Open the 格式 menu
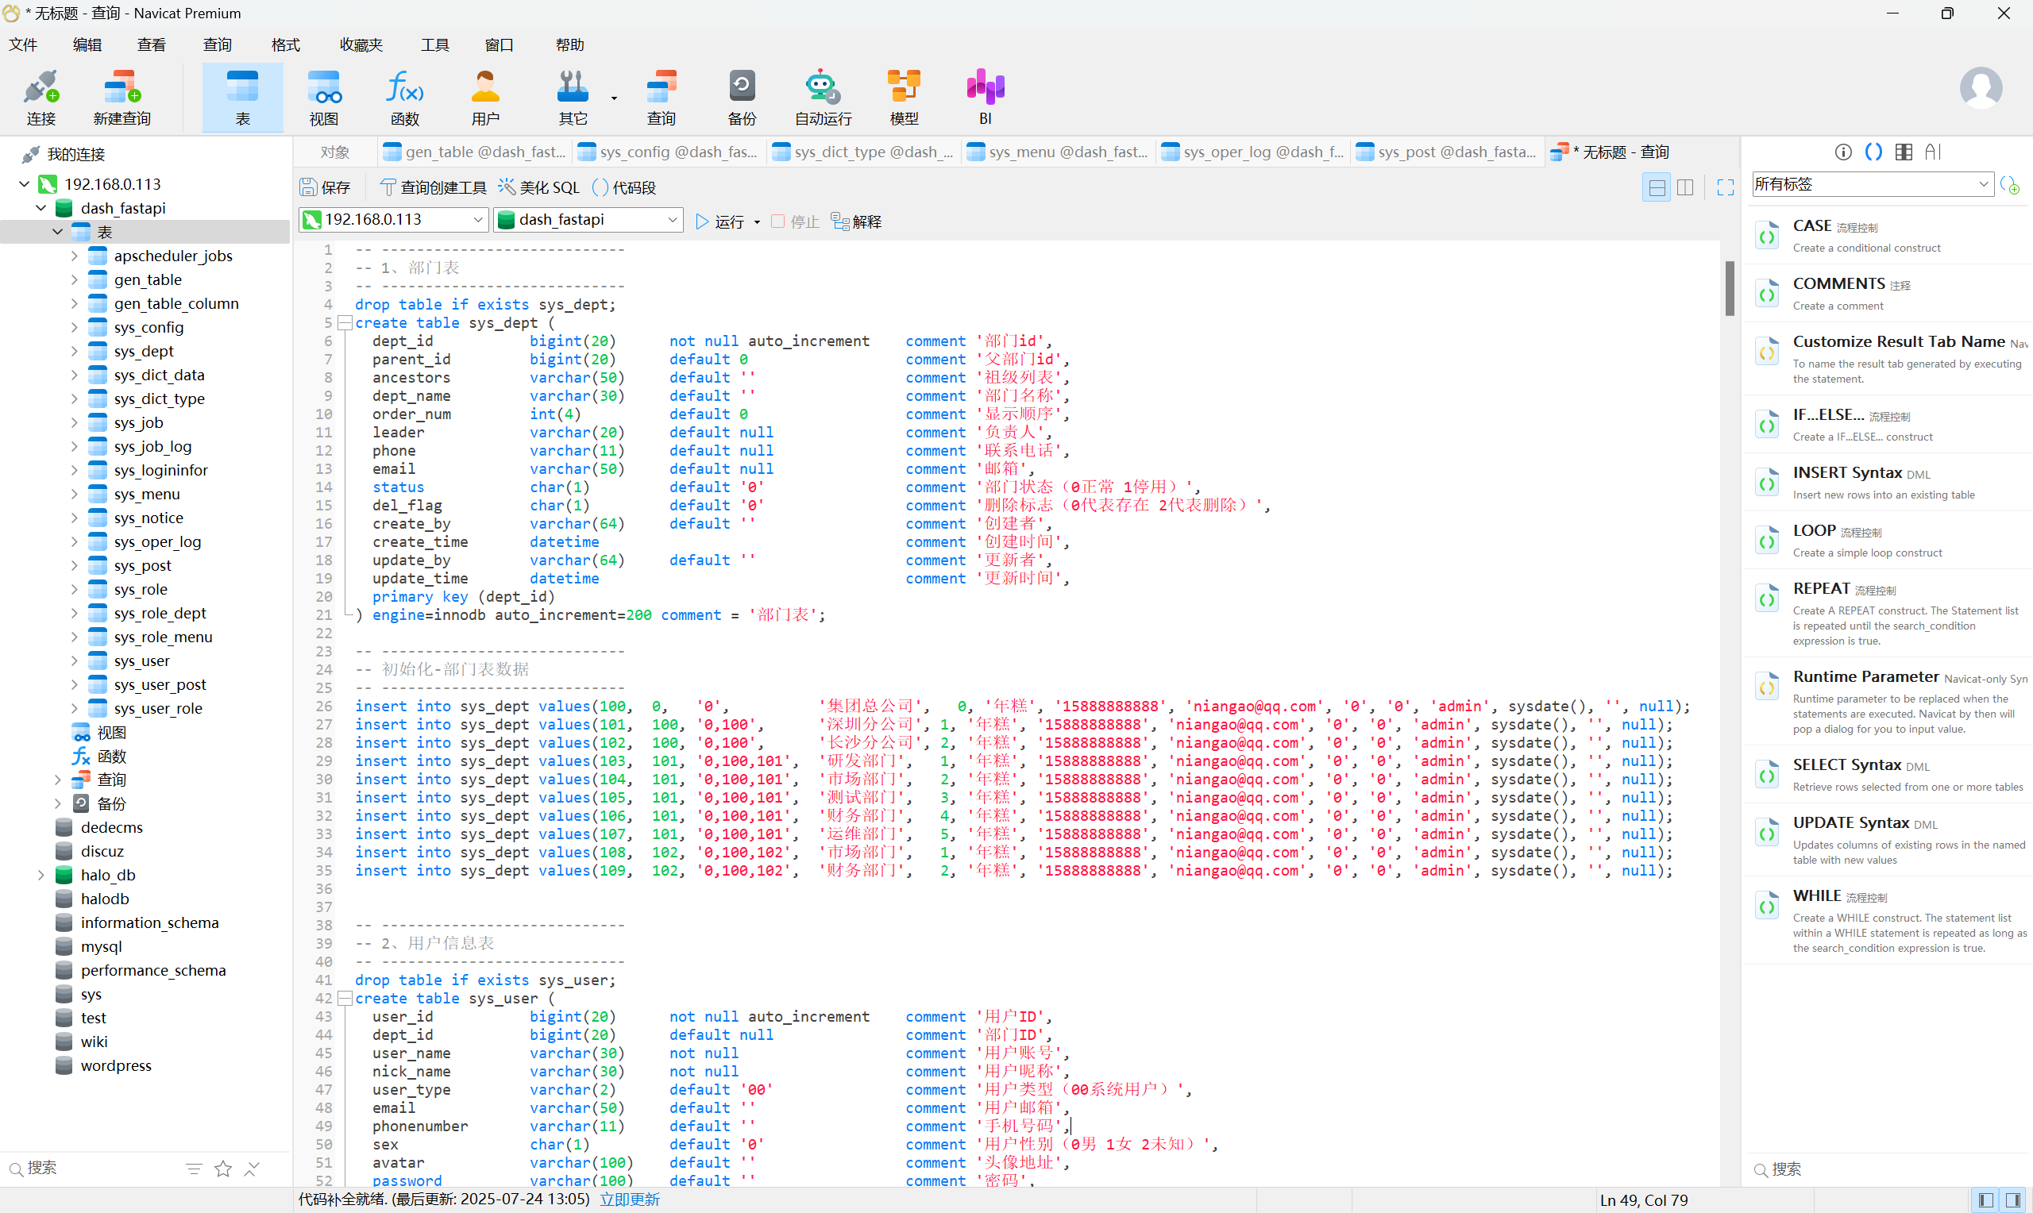The height and width of the screenshot is (1213, 2033). pyautogui.click(x=285, y=44)
